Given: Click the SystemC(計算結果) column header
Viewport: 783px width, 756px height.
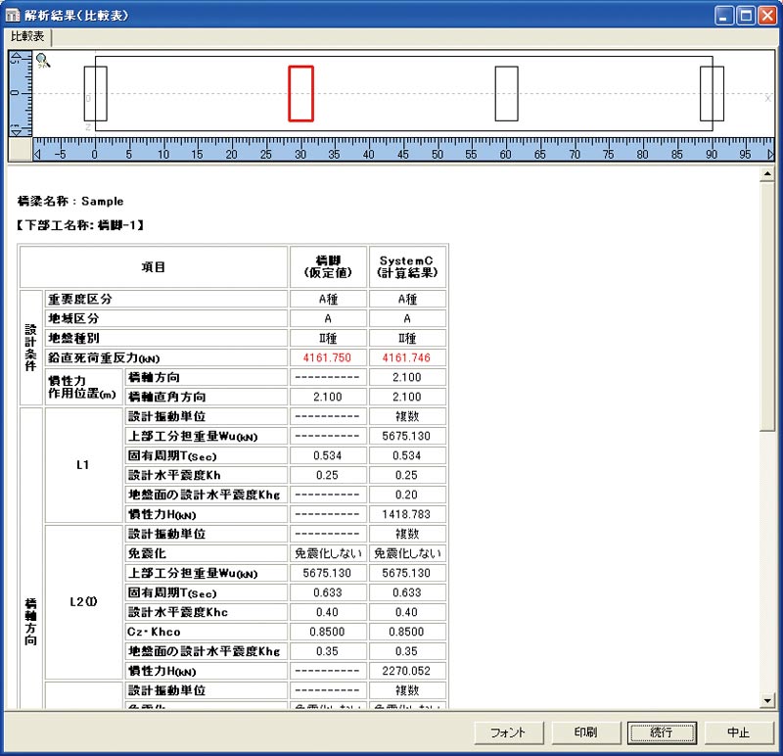Looking at the screenshot, I should pyautogui.click(x=407, y=266).
